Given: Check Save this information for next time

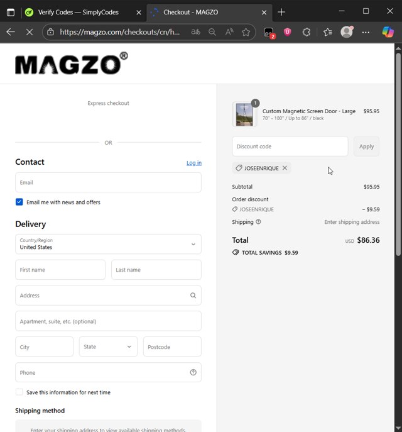Looking at the screenshot, I should click(19, 392).
